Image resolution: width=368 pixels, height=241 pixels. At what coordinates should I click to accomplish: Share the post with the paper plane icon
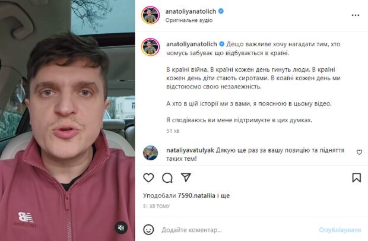(186, 177)
